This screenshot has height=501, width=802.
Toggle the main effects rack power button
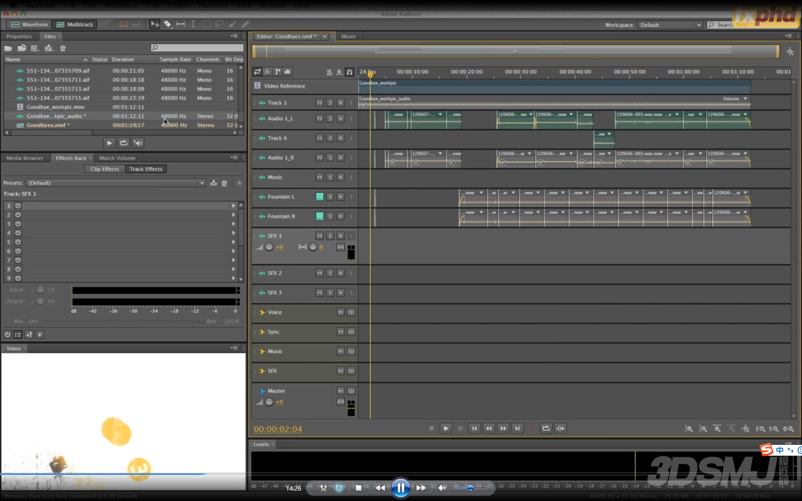click(x=7, y=334)
